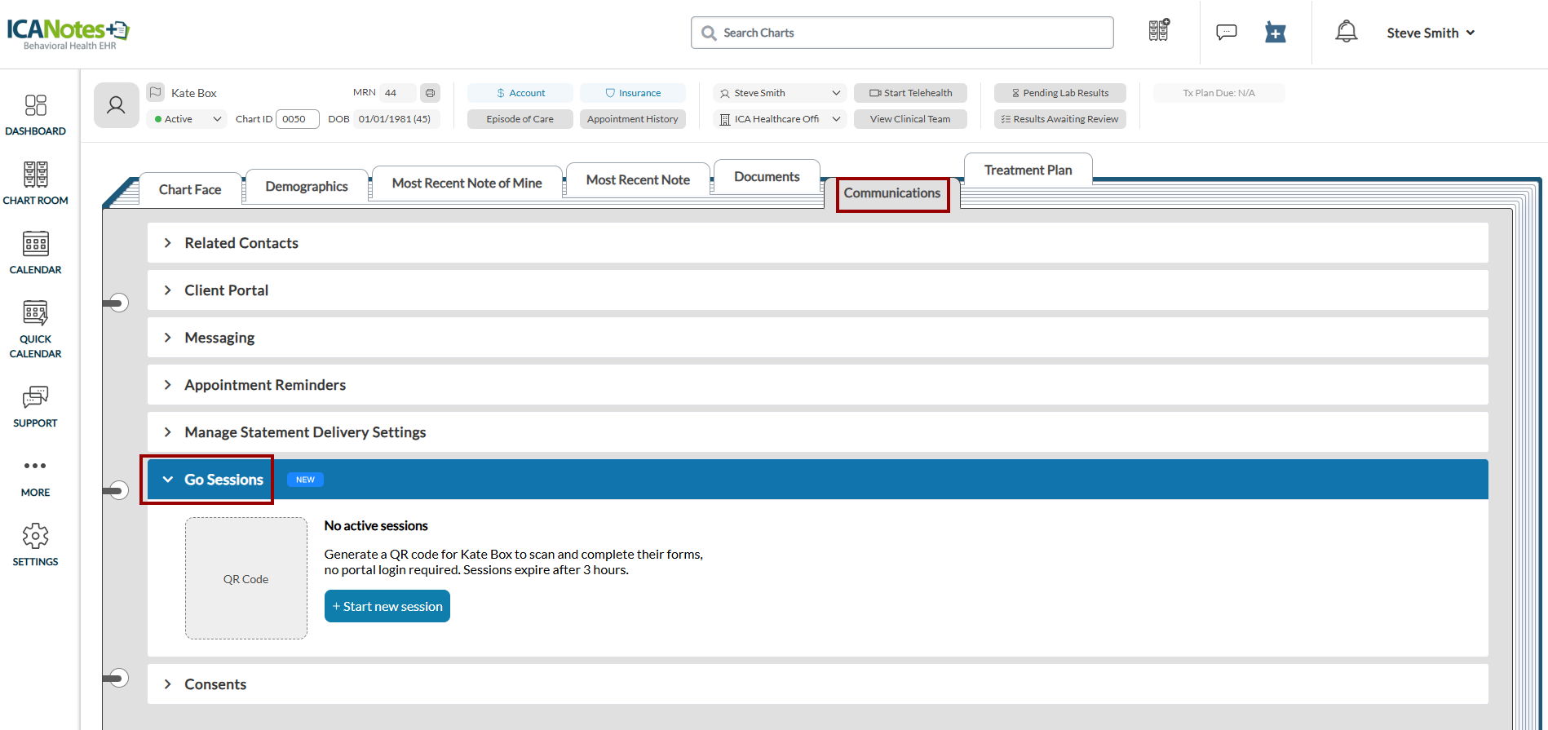The height and width of the screenshot is (730, 1548).
Task: Open the Quick Calendar icon
Action: tap(35, 313)
